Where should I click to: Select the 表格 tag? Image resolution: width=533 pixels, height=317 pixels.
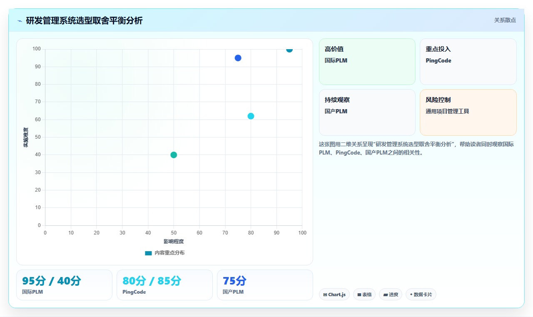364,295
